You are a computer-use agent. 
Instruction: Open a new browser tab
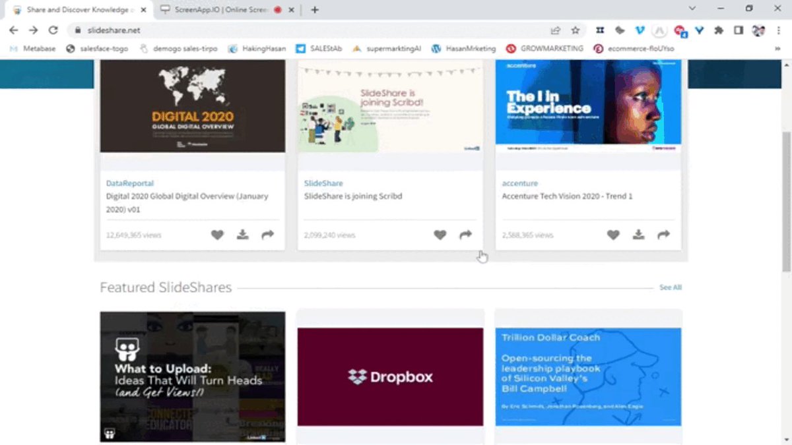click(x=315, y=9)
